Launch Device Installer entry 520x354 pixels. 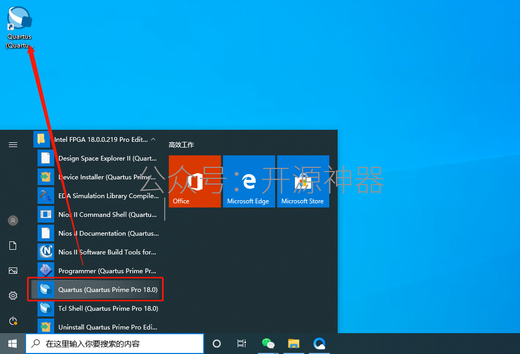(96, 177)
